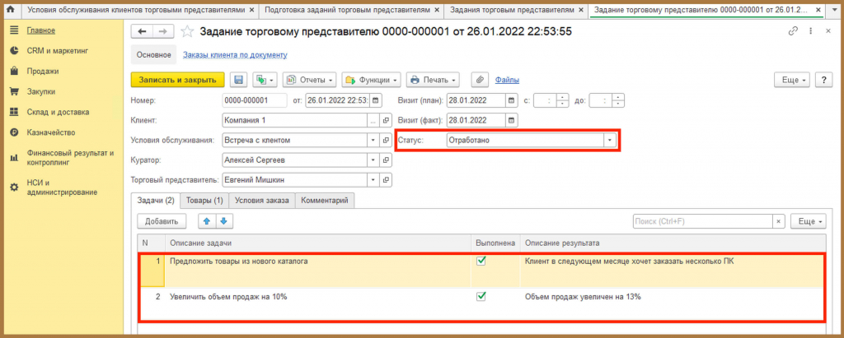
Task: Open the create-based-on icon dropdown
Action: pyautogui.click(x=265, y=80)
